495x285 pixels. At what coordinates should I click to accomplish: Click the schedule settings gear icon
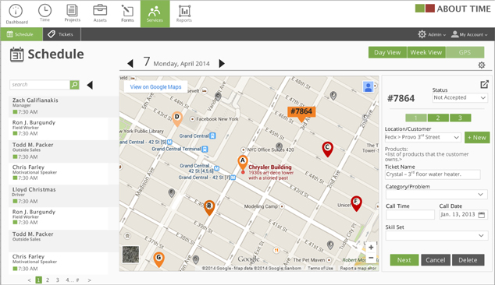[482, 65]
